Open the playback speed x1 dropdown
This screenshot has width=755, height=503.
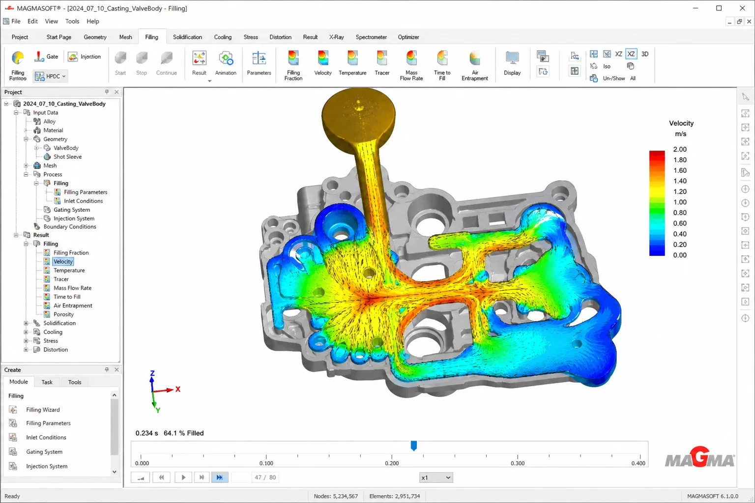(x=436, y=477)
